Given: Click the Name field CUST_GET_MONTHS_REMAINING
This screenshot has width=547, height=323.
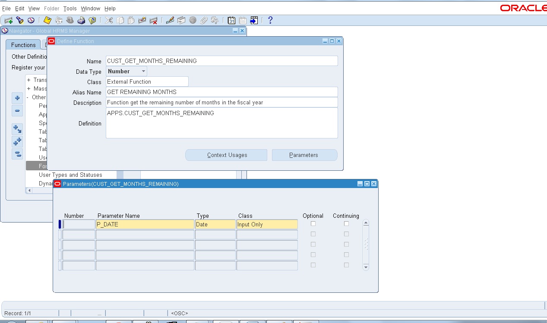Looking at the screenshot, I should pyautogui.click(x=222, y=61).
